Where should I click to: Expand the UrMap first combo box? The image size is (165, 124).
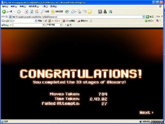(x=44, y=25)
